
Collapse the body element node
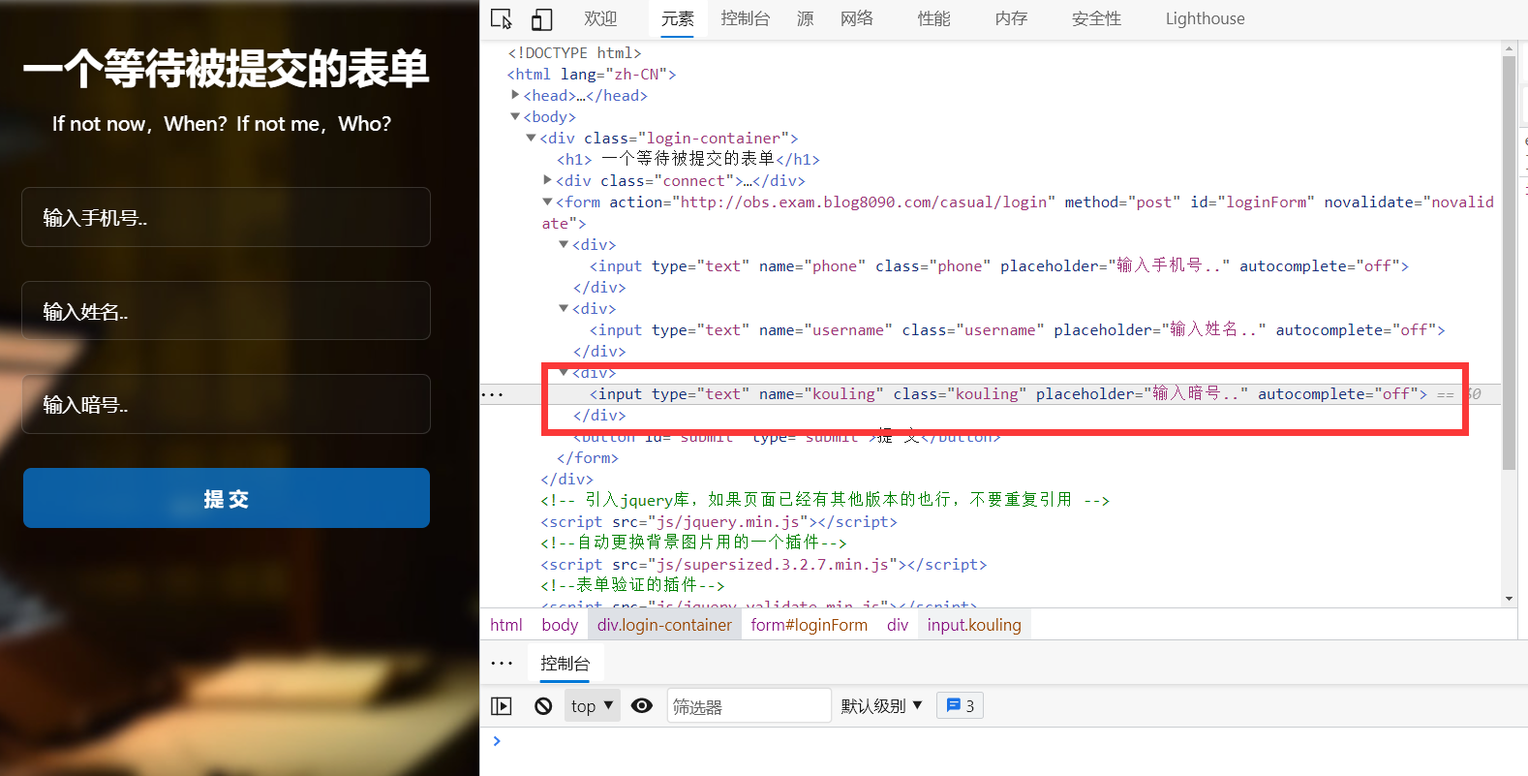(515, 116)
